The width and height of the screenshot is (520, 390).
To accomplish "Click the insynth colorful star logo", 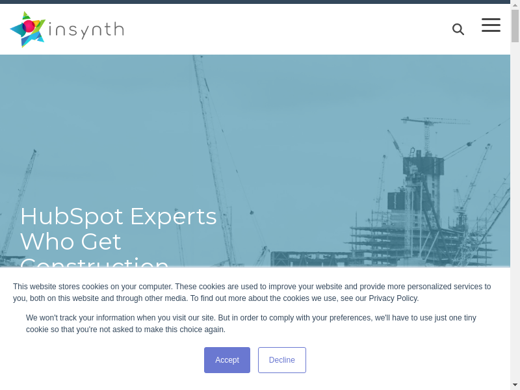I will [28, 29].
